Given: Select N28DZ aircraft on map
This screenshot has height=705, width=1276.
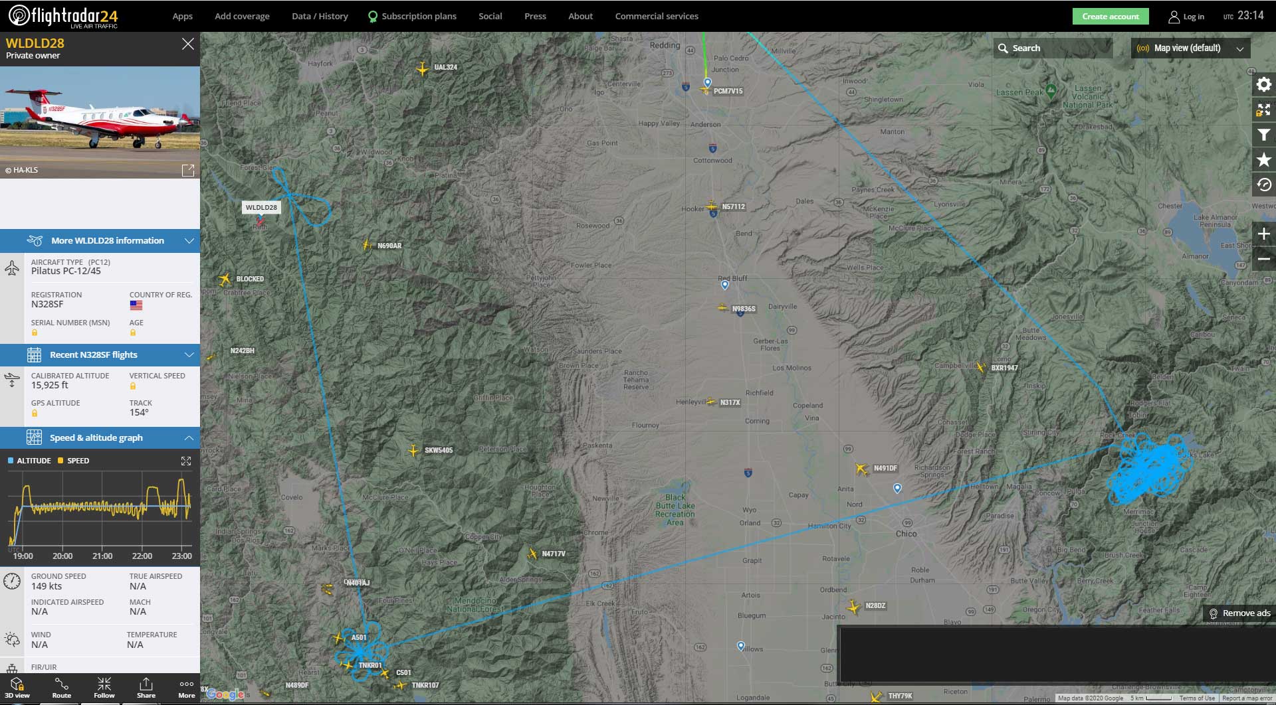Looking at the screenshot, I should 853,607.
